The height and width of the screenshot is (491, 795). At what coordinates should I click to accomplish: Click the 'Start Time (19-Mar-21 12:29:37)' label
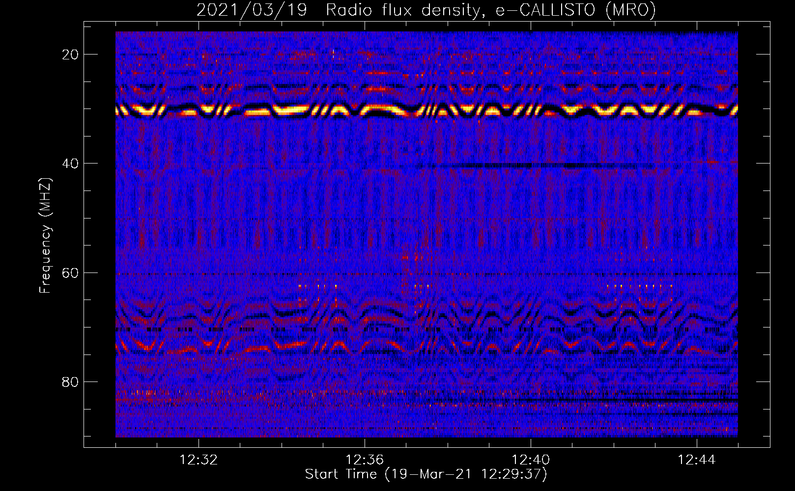pyautogui.click(x=426, y=474)
